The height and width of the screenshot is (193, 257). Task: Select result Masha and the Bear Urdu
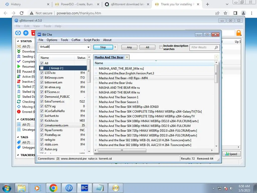click(x=115, y=83)
